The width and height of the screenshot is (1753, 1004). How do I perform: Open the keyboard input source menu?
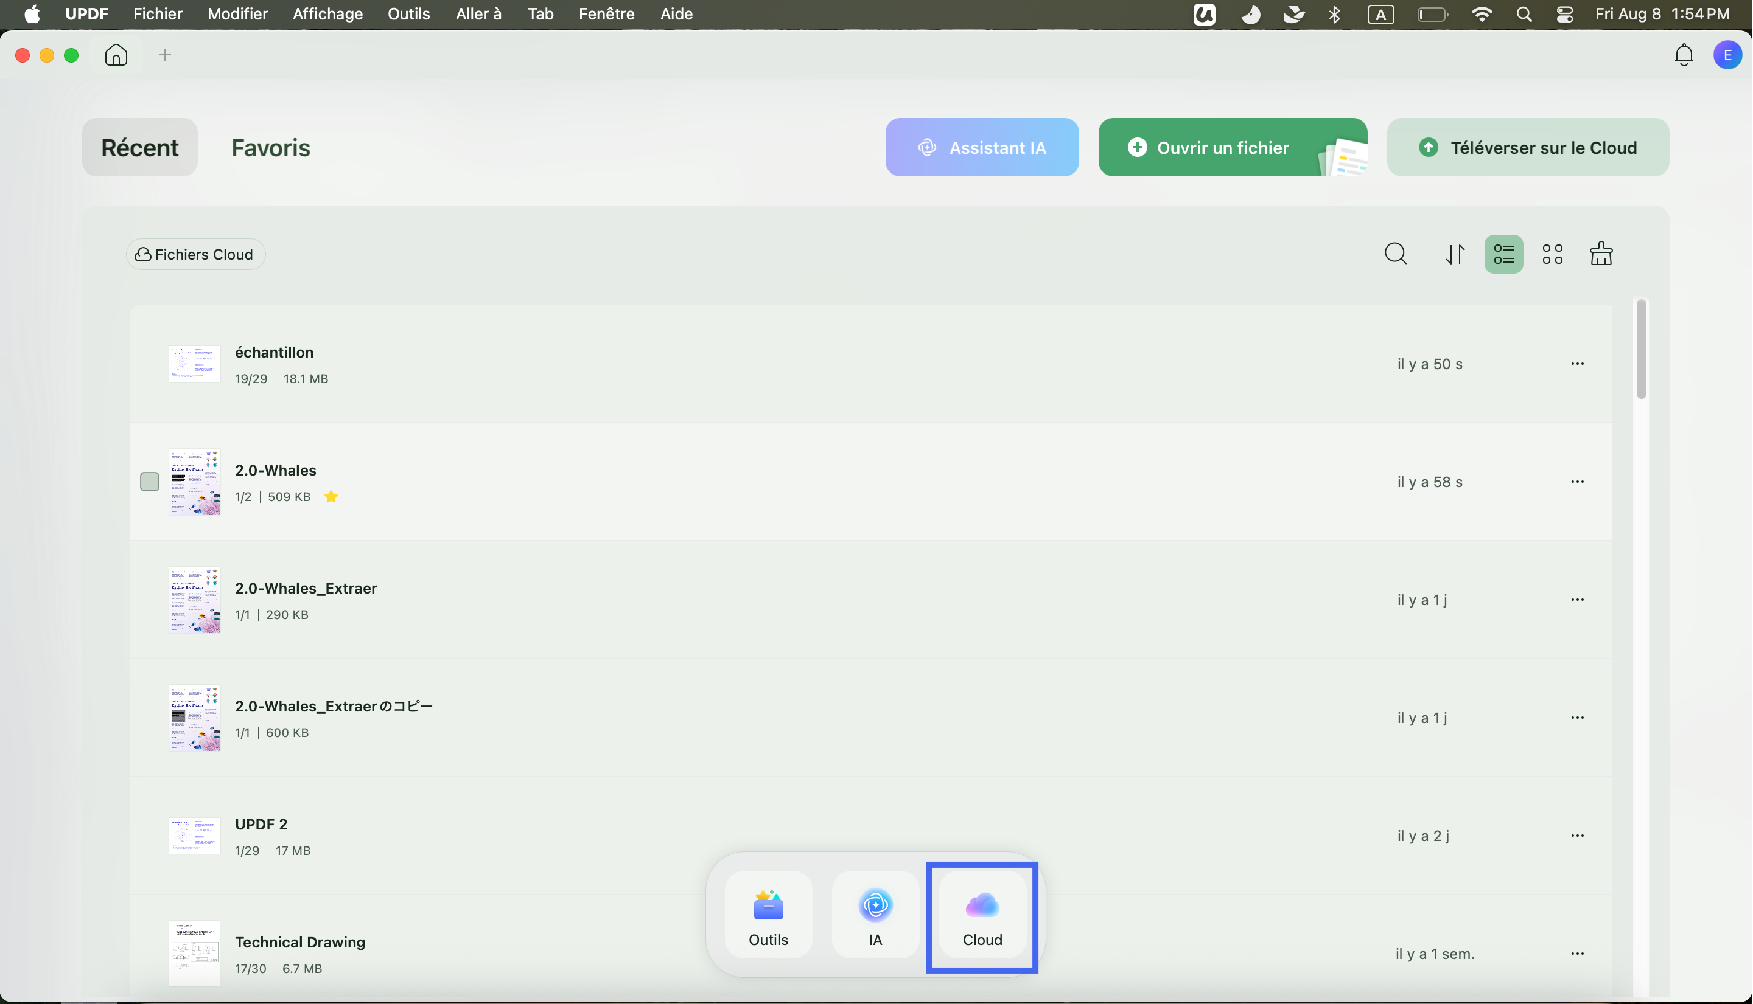(x=1380, y=15)
